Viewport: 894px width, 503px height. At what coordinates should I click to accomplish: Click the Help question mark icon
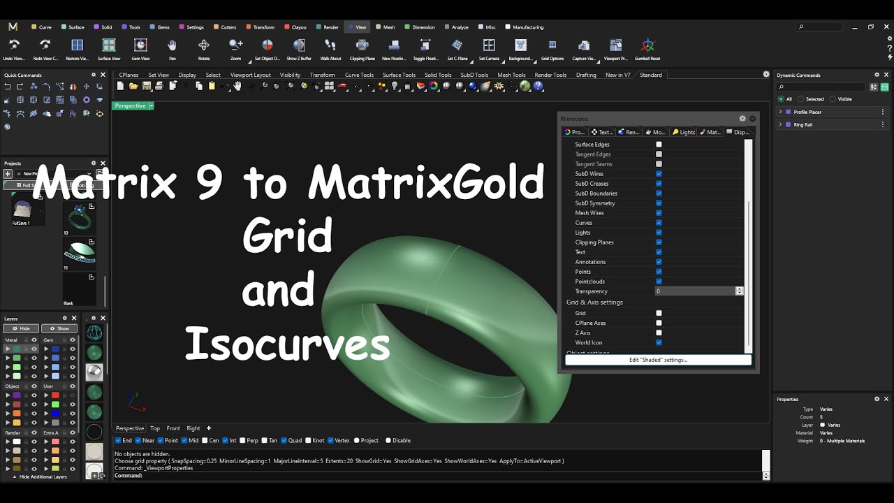click(x=538, y=86)
